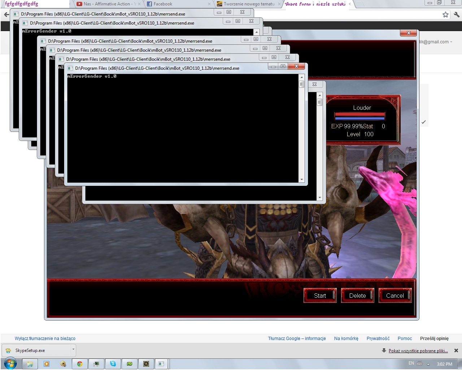Click the Delete character button
462x370 pixels.
pos(357,296)
